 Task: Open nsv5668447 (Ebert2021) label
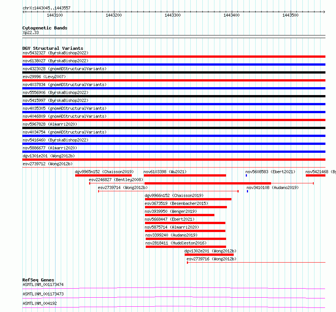tap(170, 219)
